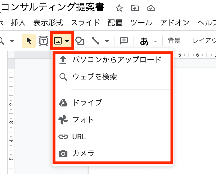Open the スライド menu
Screen dimensions: 216x174
coord(85,23)
